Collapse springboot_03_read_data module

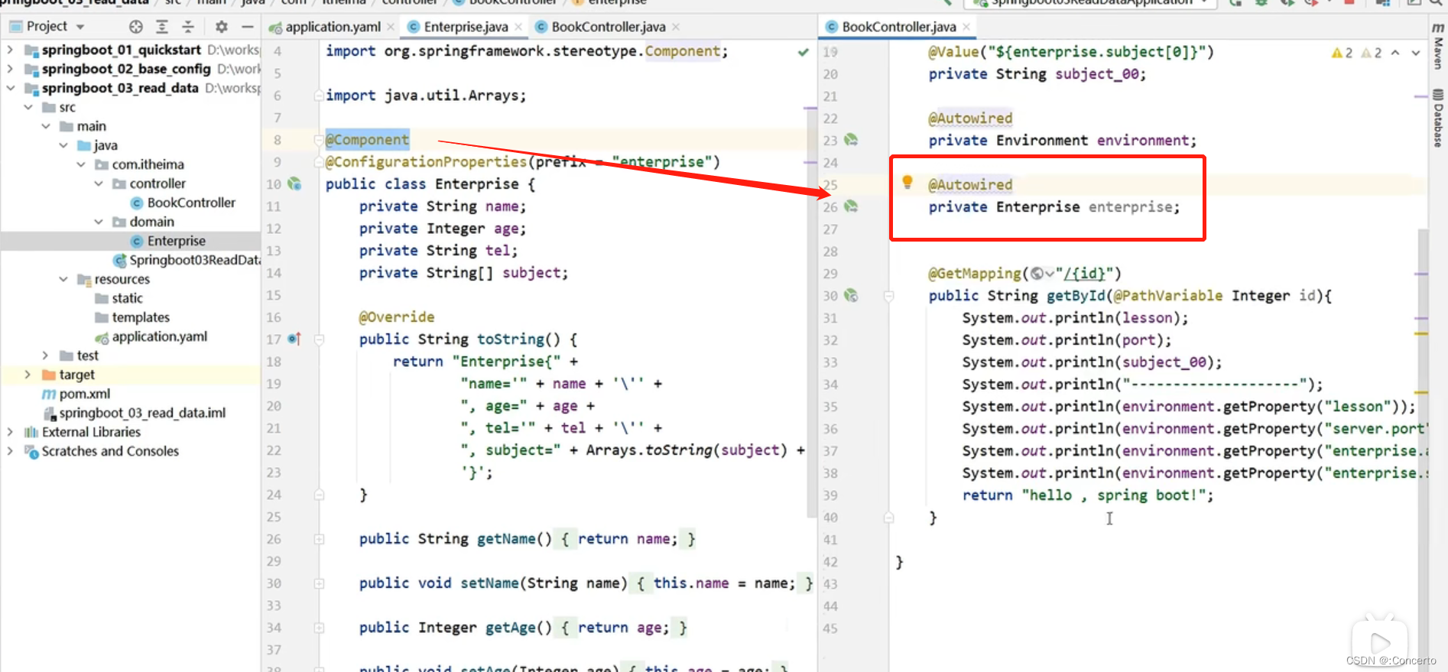[x=10, y=88]
